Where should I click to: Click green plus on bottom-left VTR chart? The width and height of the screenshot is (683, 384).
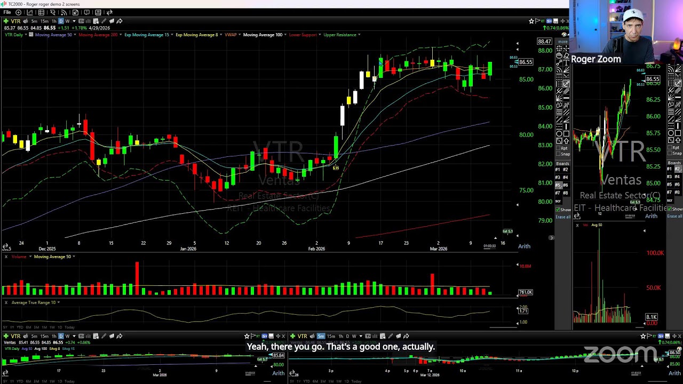tap(6, 336)
